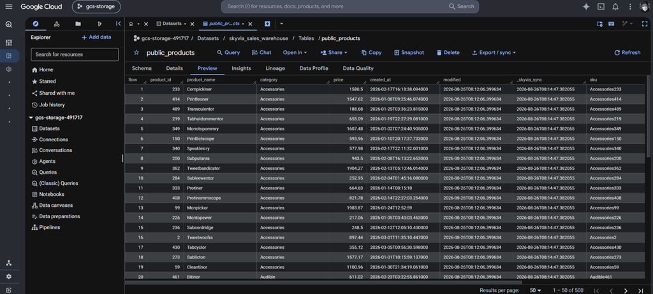Viewport: 653px width, 294px height.
Task: Expand the home tab dropdown arrow
Action: coord(138,24)
